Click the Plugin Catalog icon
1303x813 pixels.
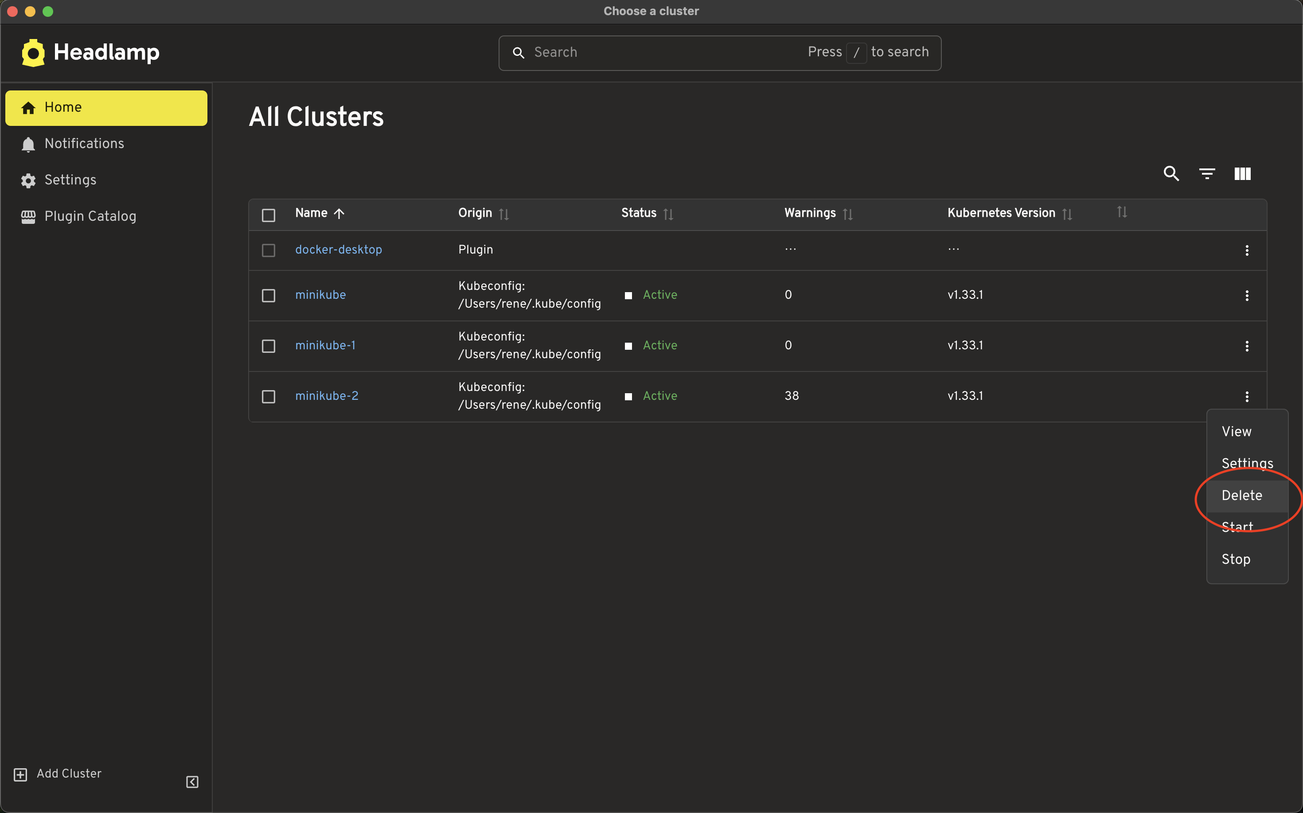pos(27,216)
